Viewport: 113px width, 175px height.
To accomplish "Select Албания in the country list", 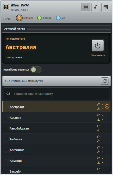I will click(56, 139).
